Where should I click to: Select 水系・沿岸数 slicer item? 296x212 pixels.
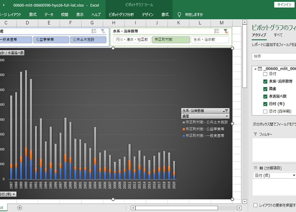(x=210, y=40)
